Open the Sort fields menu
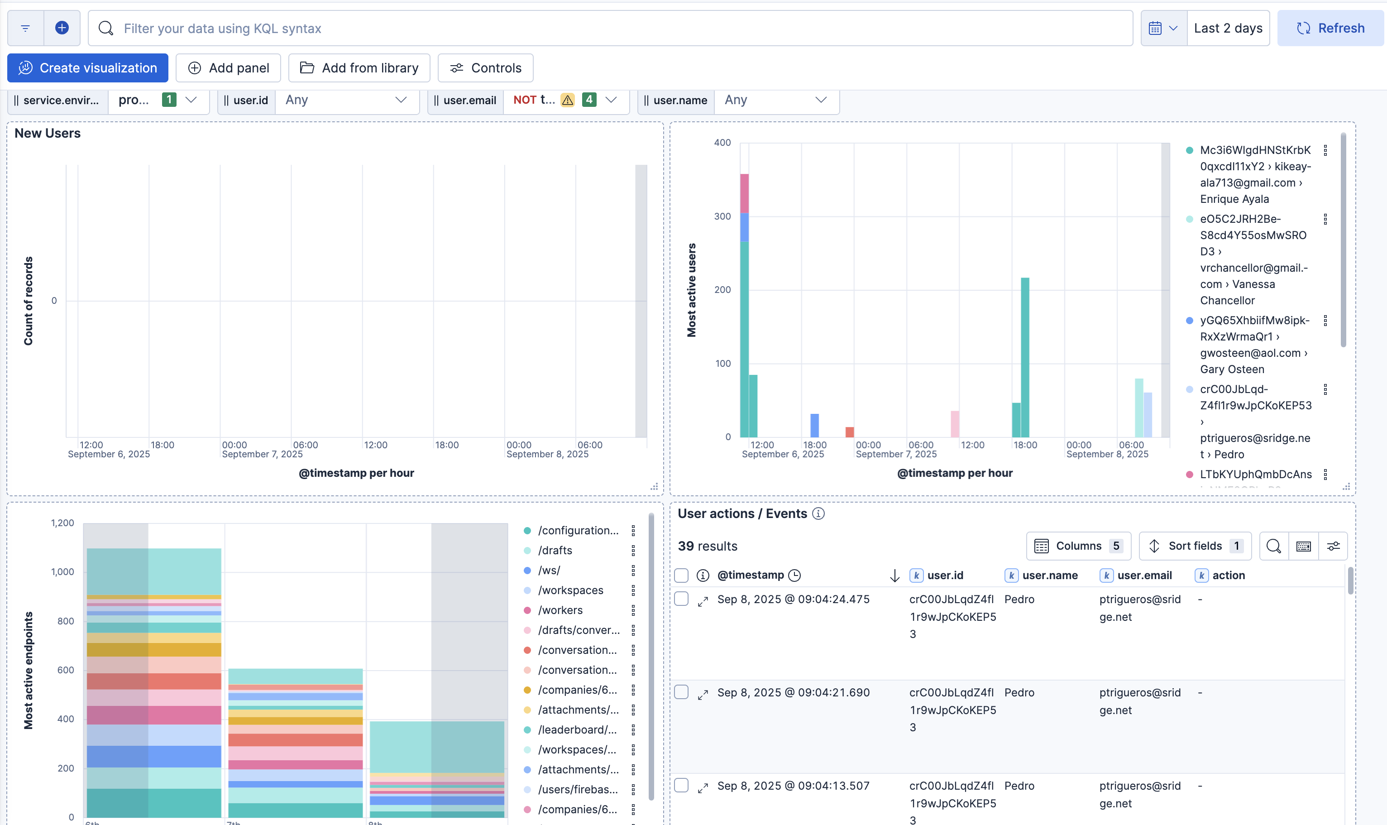Screen dimensions: 1387x825 1195,546
